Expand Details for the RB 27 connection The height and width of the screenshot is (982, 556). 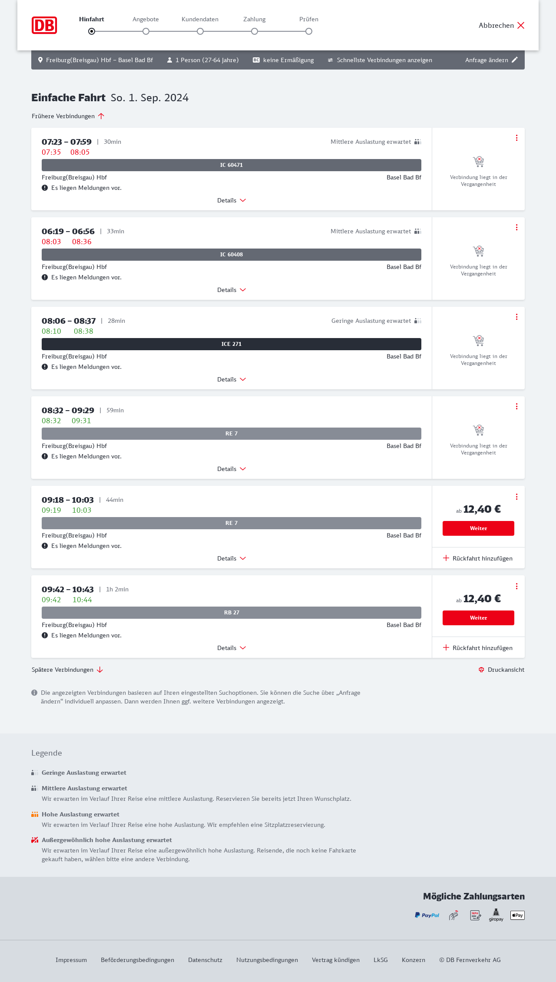(x=232, y=648)
